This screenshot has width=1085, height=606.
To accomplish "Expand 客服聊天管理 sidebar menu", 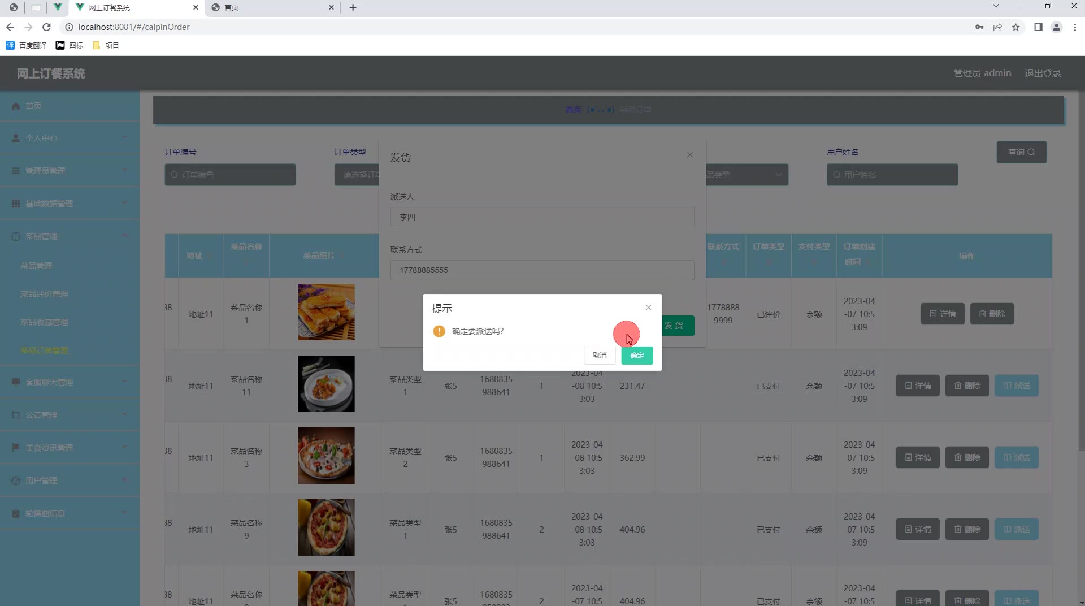I will tap(70, 382).
